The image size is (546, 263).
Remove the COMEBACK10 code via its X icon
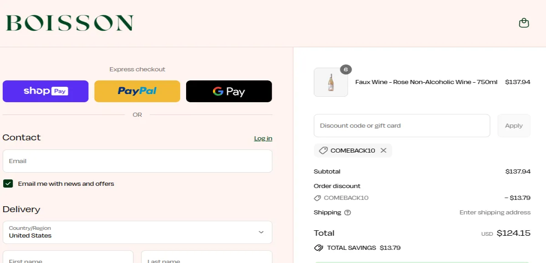pyautogui.click(x=384, y=150)
